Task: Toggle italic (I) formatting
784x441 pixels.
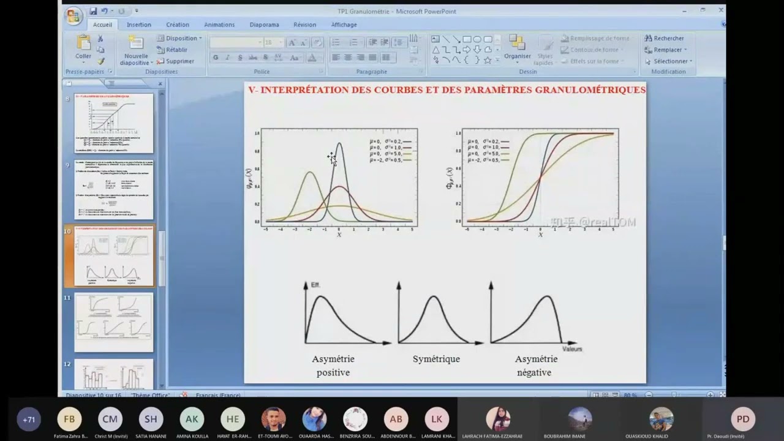Action: (x=227, y=58)
